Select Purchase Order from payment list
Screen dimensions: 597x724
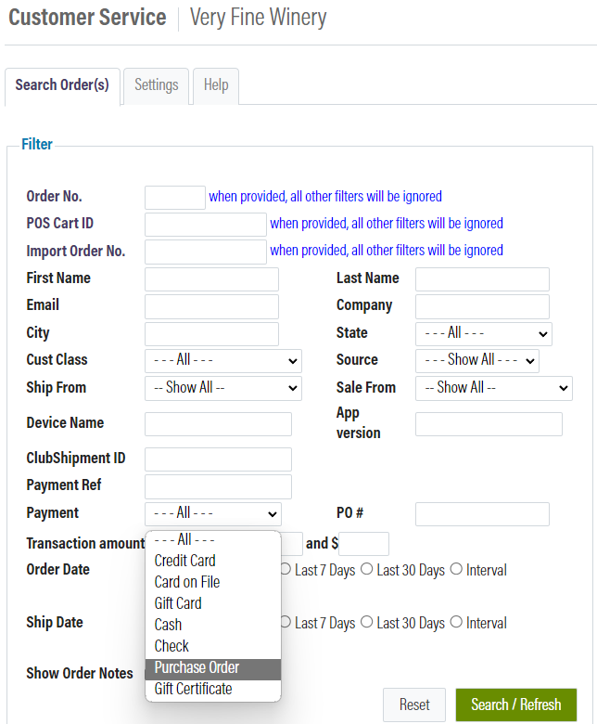point(213,668)
